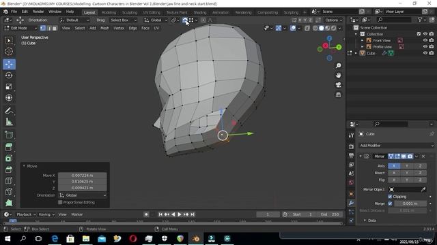Viewport: 437px width, 245px height.
Task: Hide the Front View collection item
Action: coord(425,41)
